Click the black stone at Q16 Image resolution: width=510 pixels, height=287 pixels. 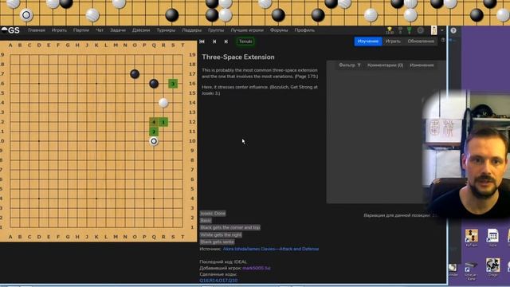(x=154, y=84)
